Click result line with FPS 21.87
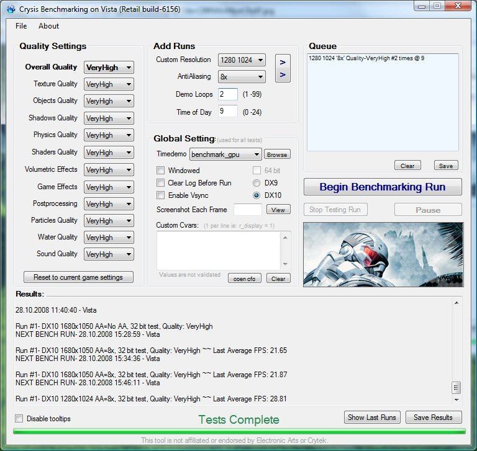Screen dimensions: 477x451 tap(151, 375)
